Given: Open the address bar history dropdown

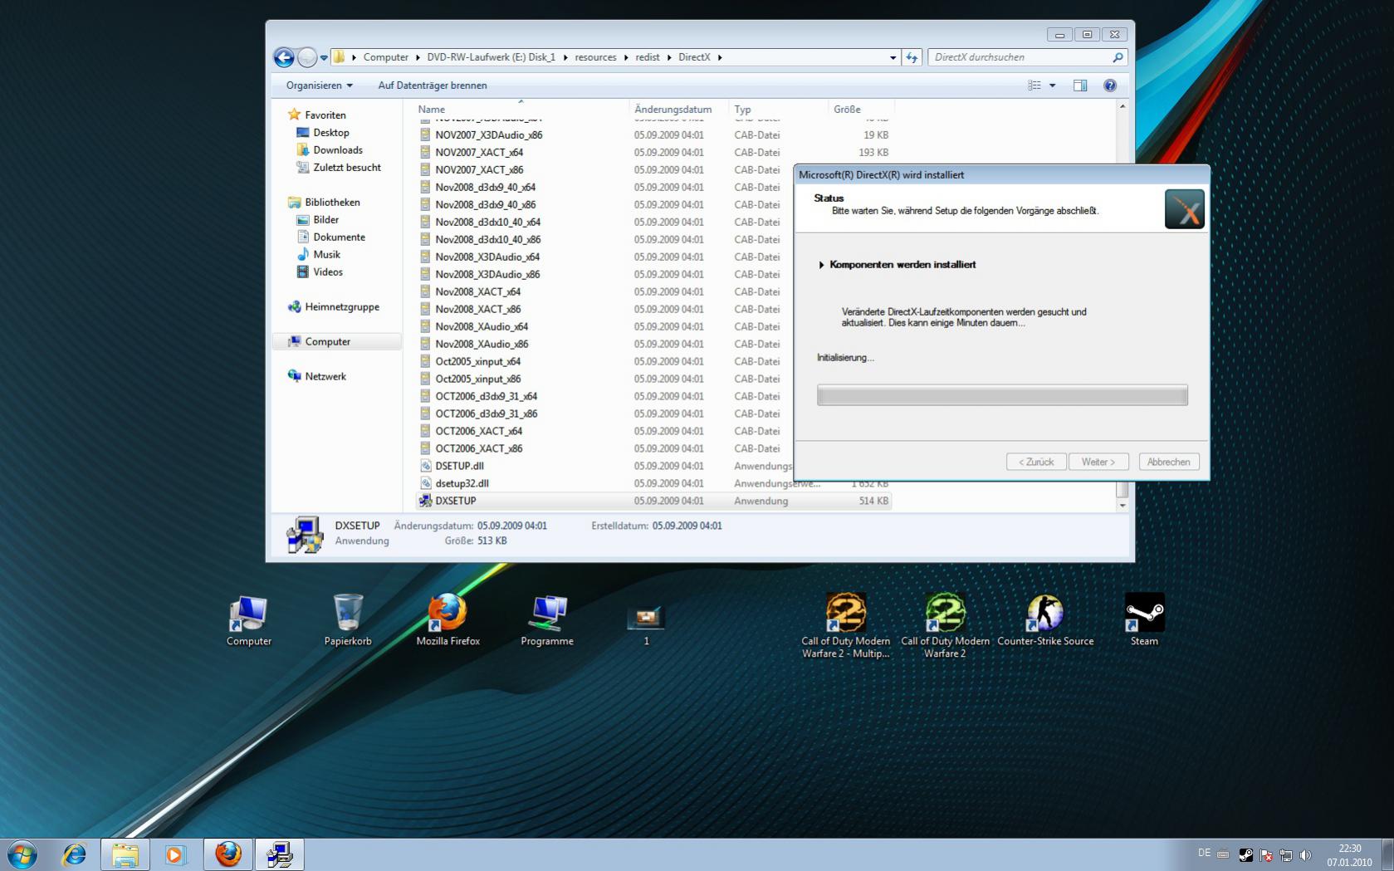Looking at the screenshot, I should tap(893, 57).
